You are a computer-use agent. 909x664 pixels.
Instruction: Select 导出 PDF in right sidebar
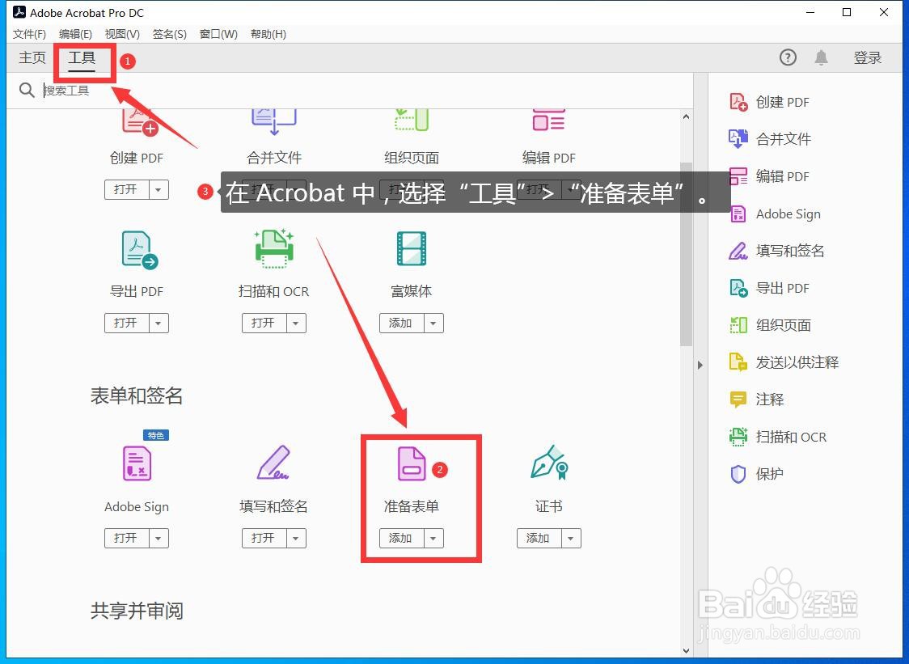(x=769, y=288)
